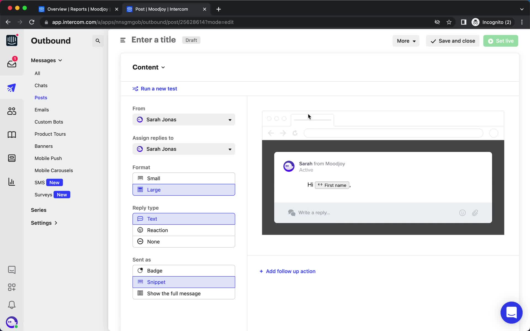Viewport: 530px width, 331px height.
Task: Open the More dropdown menu
Action: (x=406, y=41)
